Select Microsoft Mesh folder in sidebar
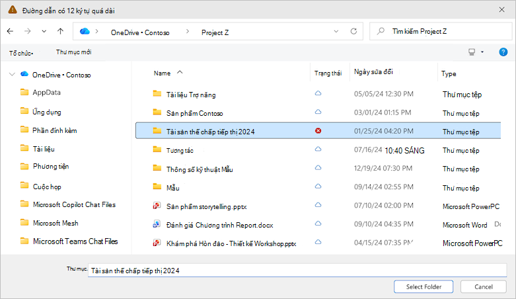516x299 pixels. tap(55, 223)
